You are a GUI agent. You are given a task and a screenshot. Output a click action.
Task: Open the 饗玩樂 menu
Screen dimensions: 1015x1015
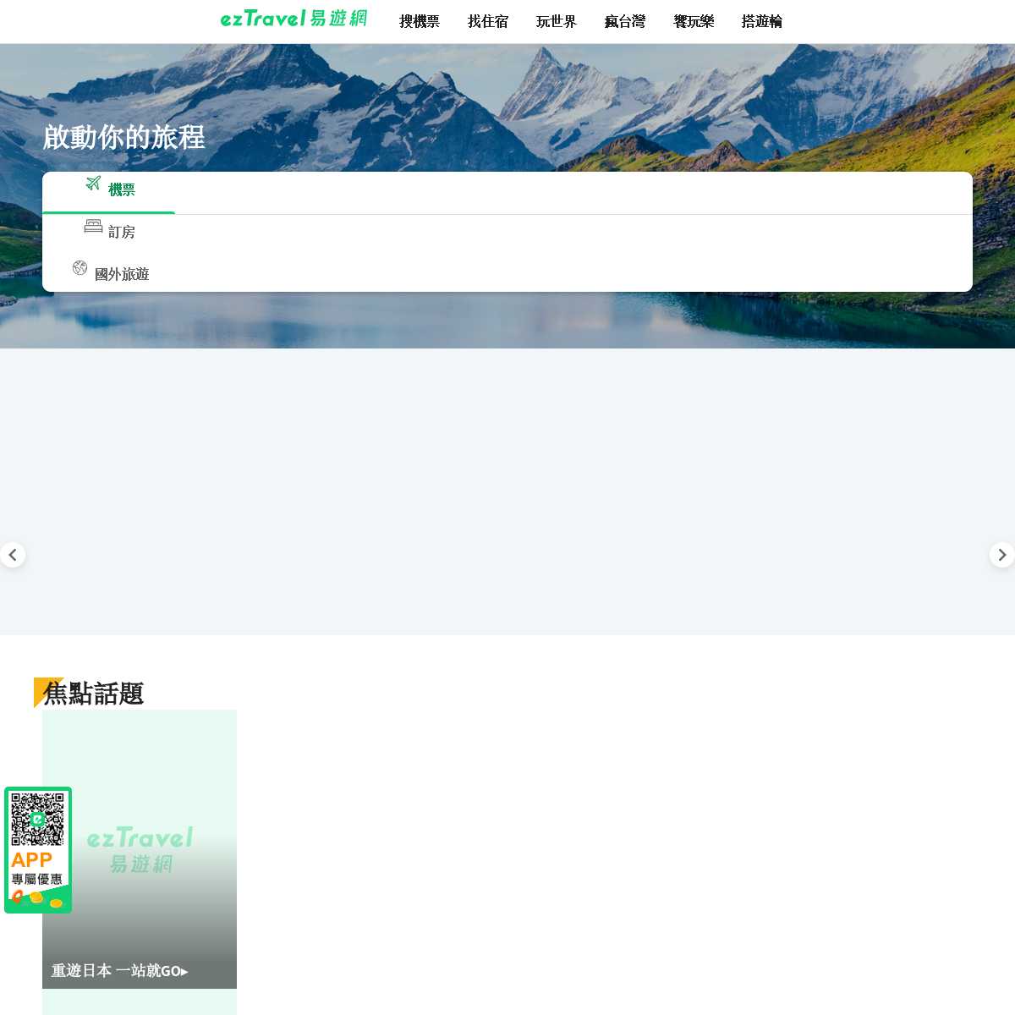pyautogui.click(x=694, y=21)
